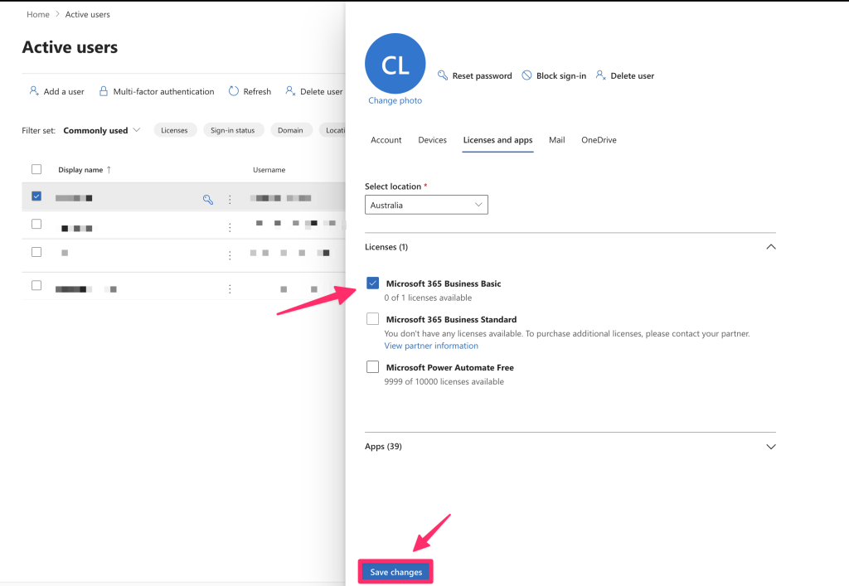Click Block sign-in text button
This screenshot has width=849, height=586.
coord(561,75)
